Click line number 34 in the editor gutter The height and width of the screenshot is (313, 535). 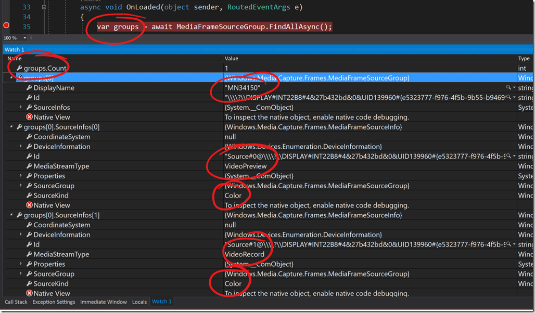point(27,17)
